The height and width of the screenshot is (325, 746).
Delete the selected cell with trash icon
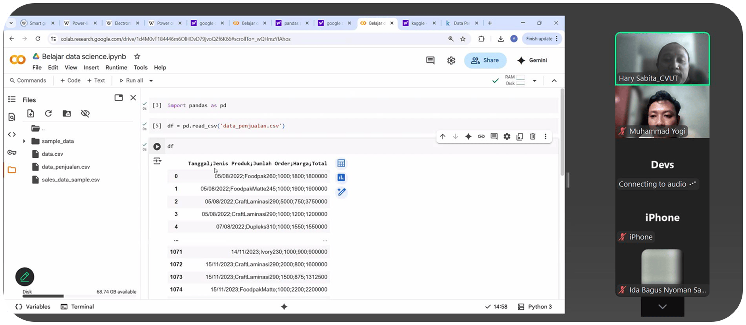pos(533,137)
